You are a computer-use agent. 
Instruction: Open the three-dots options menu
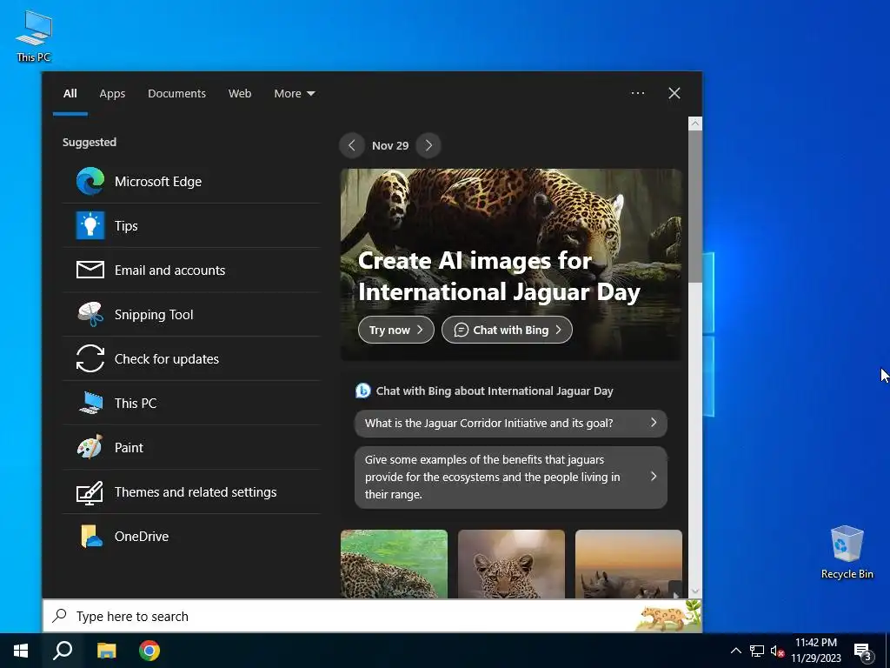point(638,93)
